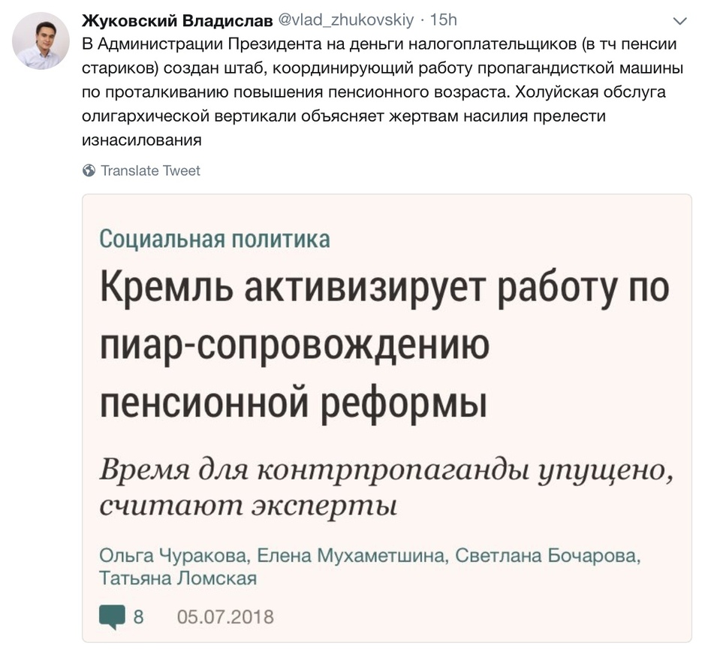Click the comment count 8

[138, 617]
